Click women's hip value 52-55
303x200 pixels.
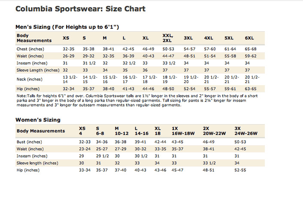[240, 170]
